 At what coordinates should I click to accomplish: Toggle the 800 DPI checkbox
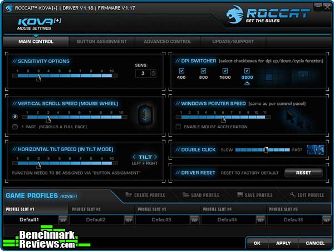coord(203,71)
